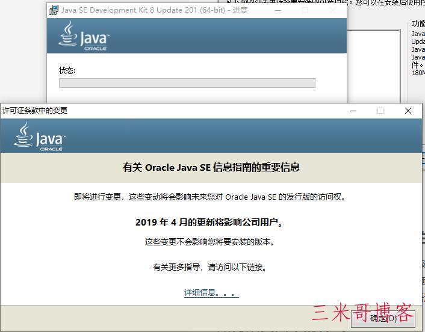Click the sentence starting with 即将进行变更
Image resolution: width=425 pixels, height=332 pixels.
point(210,197)
